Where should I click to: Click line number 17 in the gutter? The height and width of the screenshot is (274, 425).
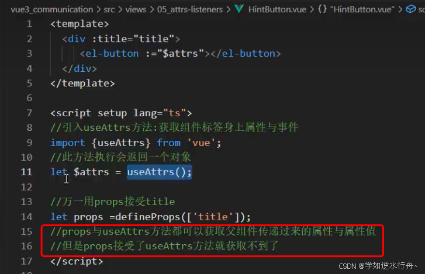tap(26, 261)
